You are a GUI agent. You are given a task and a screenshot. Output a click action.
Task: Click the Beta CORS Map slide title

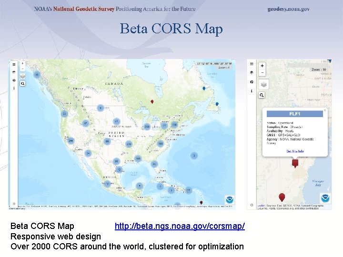click(x=171, y=29)
